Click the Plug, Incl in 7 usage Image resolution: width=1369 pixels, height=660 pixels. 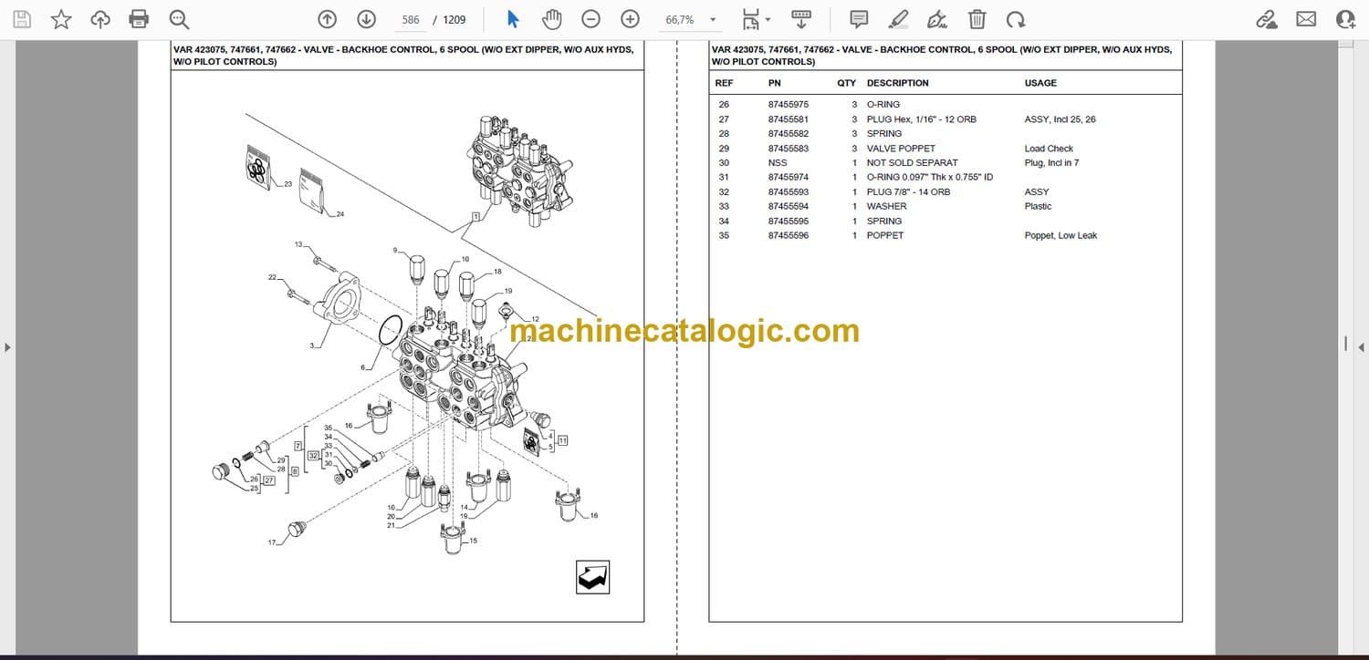(1051, 163)
